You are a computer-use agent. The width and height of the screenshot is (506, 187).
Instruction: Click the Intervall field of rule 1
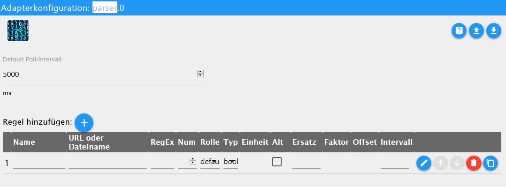(x=395, y=162)
